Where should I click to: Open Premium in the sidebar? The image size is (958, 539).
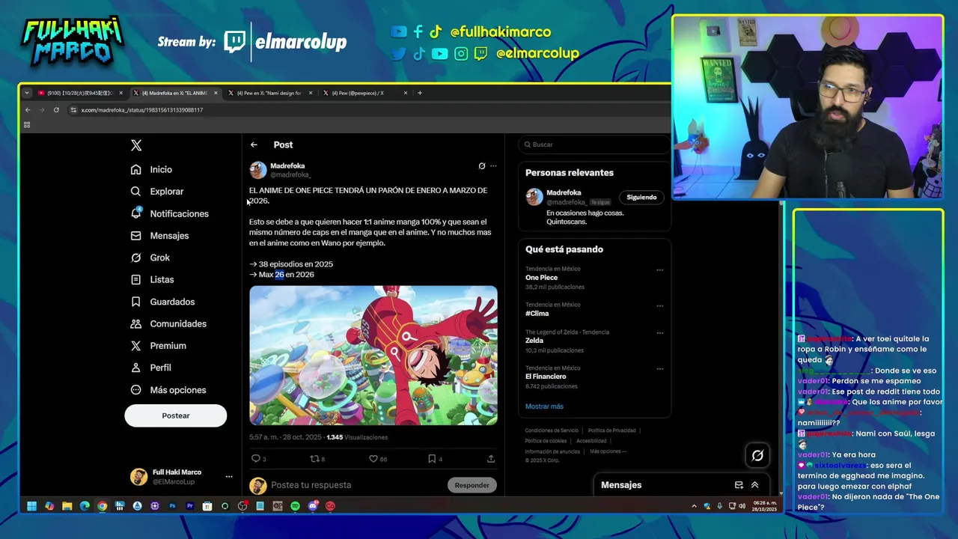click(x=159, y=346)
